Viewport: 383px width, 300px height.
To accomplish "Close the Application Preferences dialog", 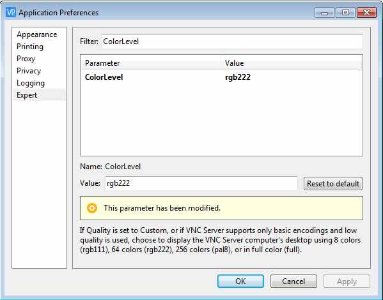I will point(366,12).
